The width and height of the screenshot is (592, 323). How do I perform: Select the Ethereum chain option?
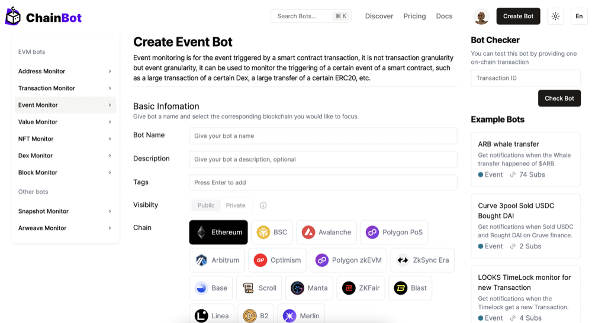click(x=218, y=232)
